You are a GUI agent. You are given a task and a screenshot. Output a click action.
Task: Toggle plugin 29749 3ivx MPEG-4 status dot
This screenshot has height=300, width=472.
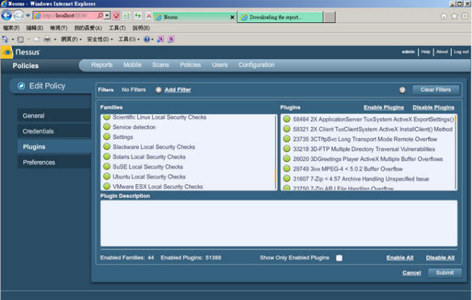(x=287, y=169)
